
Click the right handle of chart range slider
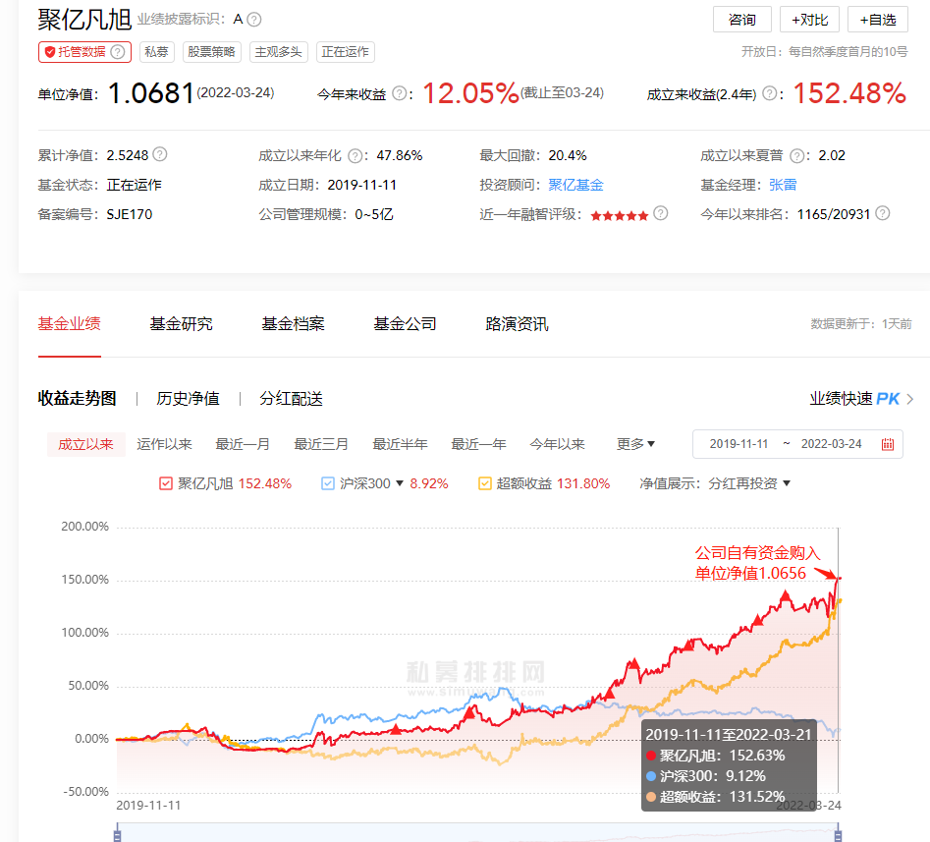tap(838, 833)
